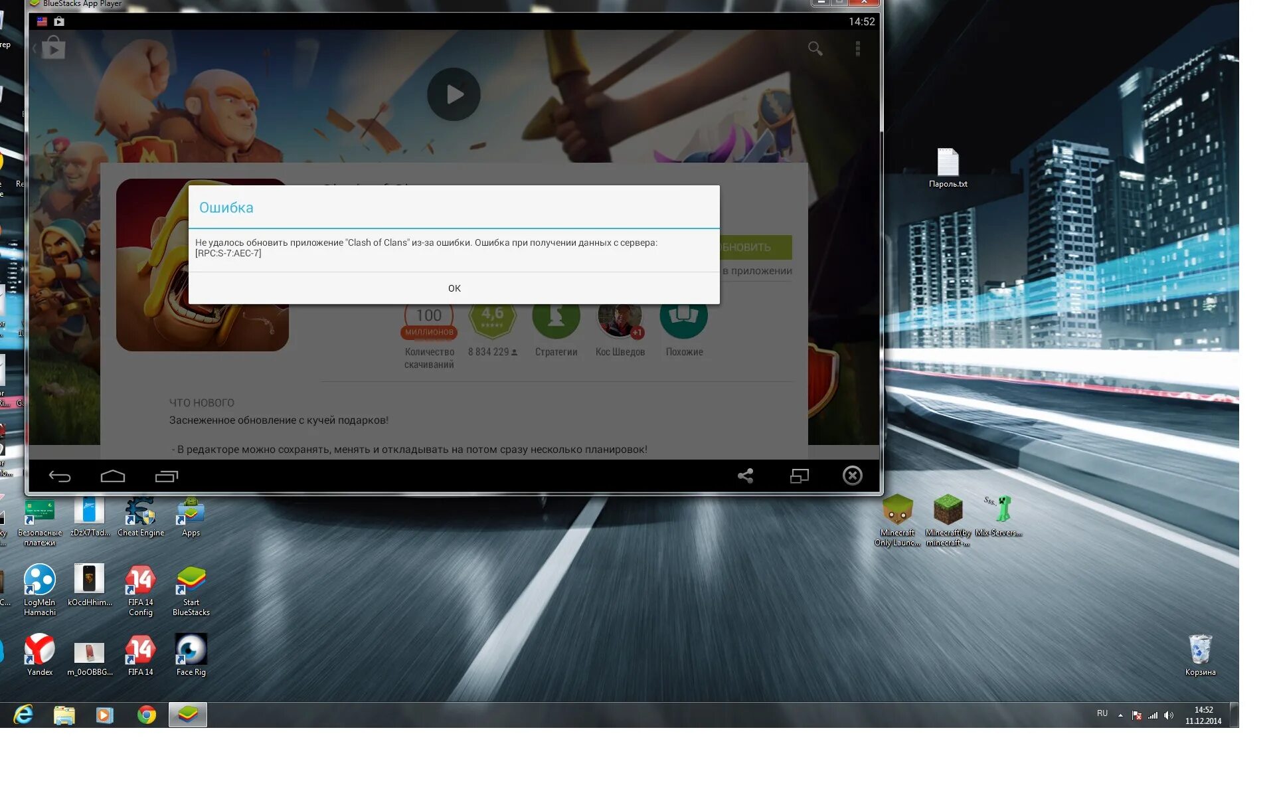Open FIFA 14 Config shortcut
The image size is (1275, 797).
[x=140, y=590]
